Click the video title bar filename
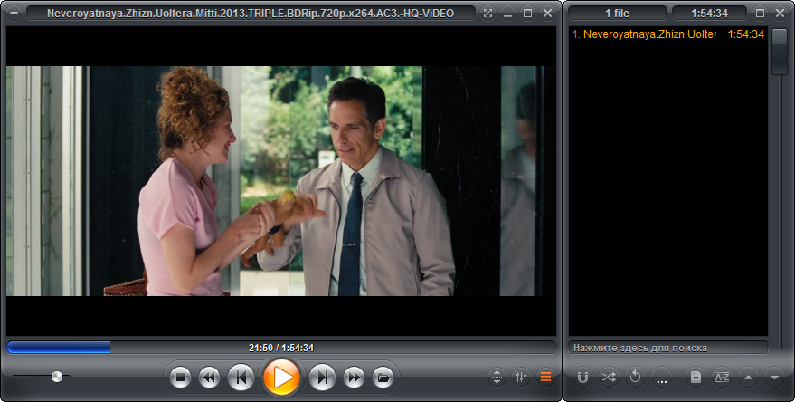 click(x=251, y=14)
